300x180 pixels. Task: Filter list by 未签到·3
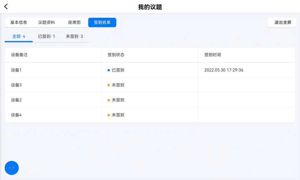[75, 37]
